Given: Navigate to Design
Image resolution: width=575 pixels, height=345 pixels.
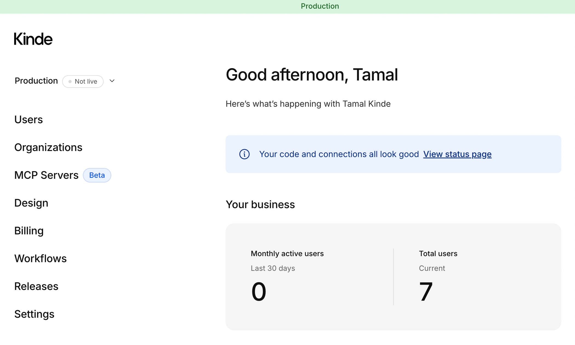Looking at the screenshot, I should (31, 203).
